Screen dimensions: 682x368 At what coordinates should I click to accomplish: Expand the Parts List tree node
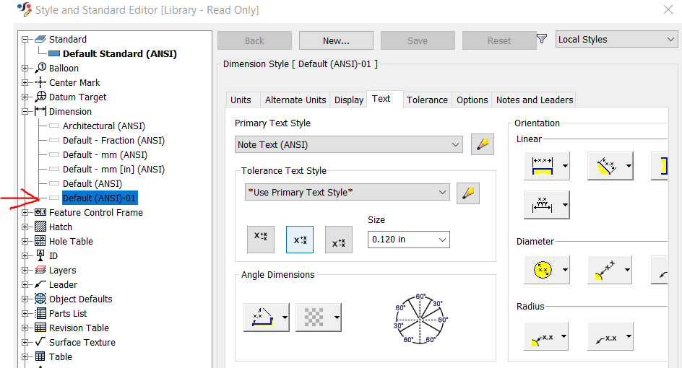pos(25,313)
